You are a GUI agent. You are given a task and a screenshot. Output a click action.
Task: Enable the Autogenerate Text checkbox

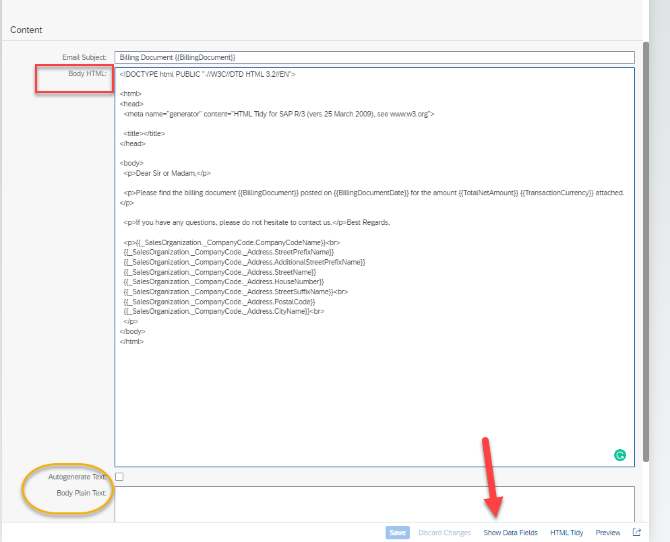[x=119, y=477]
